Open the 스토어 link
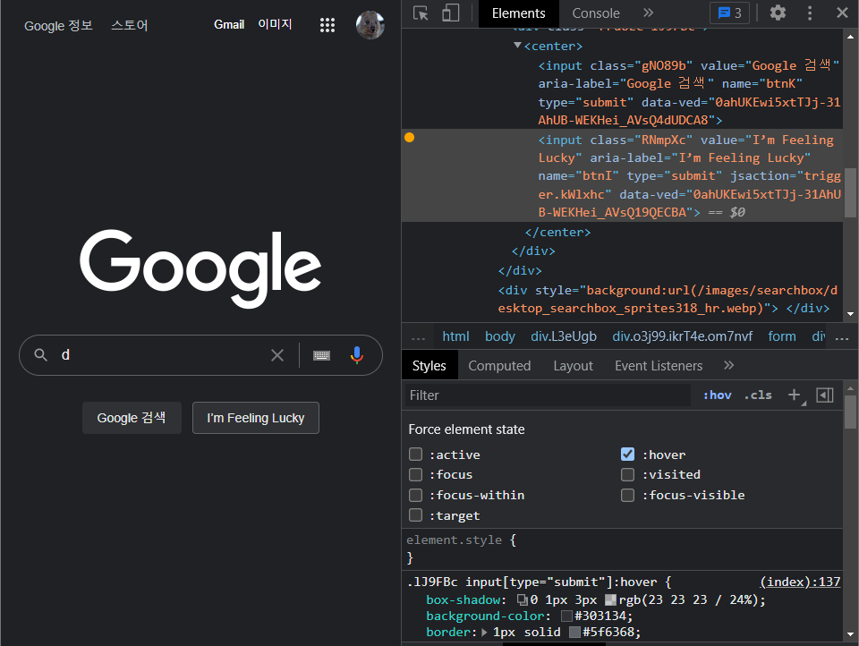Viewport: 859px width, 646px height. point(129,26)
